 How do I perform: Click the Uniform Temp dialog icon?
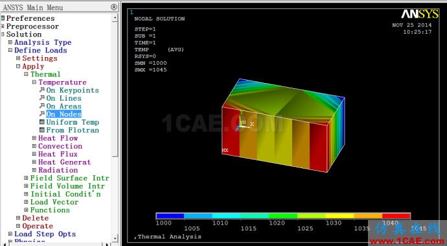coord(42,122)
